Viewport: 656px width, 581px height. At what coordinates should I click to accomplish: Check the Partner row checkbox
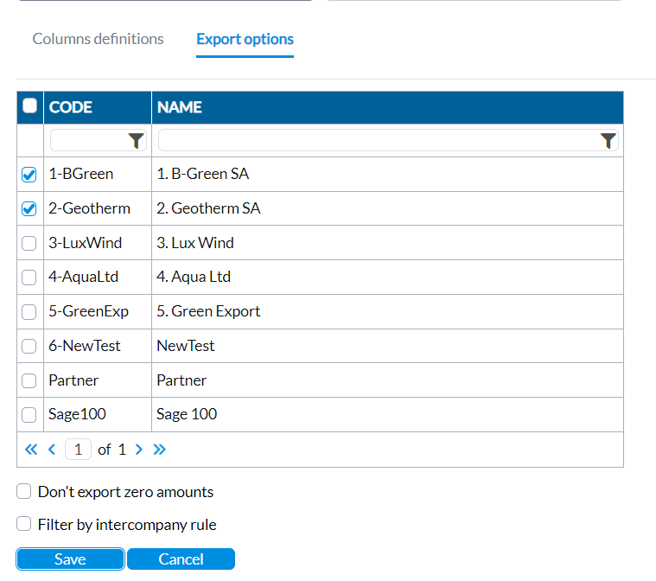(29, 380)
